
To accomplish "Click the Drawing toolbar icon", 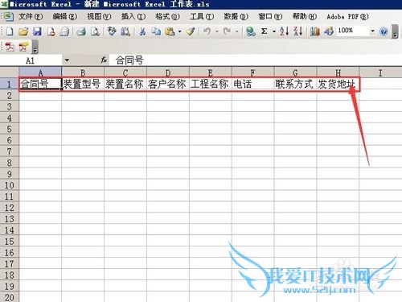I will point(329,31).
